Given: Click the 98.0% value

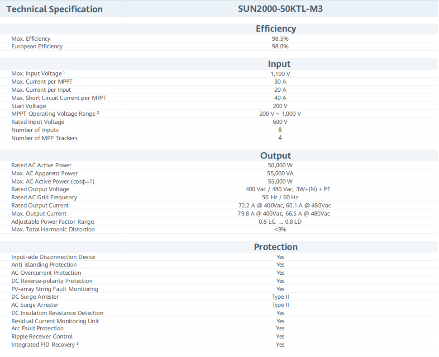Looking at the screenshot, I should click(280, 47).
